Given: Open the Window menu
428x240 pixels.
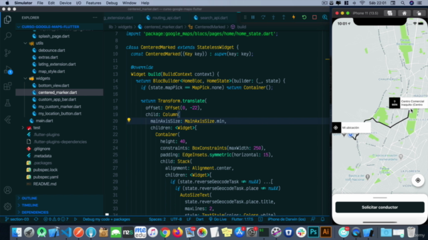Looking at the screenshot, I should click(x=129, y=3).
